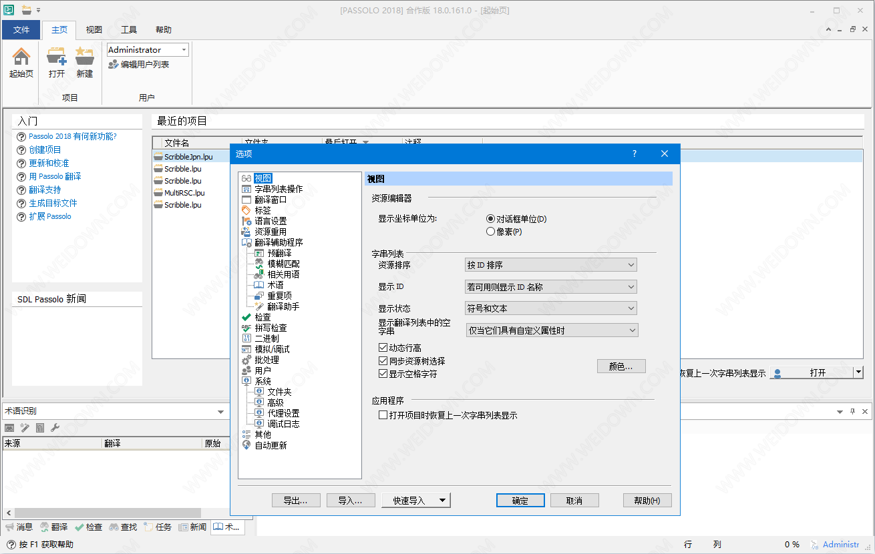Screen dimensions: 875x554
Task: Select 自动更新 in the options tree
Action: coord(271,445)
